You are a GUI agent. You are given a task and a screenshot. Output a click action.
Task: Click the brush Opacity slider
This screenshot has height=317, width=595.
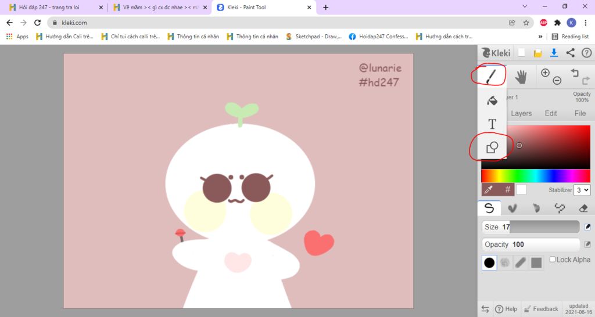click(531, 244)
